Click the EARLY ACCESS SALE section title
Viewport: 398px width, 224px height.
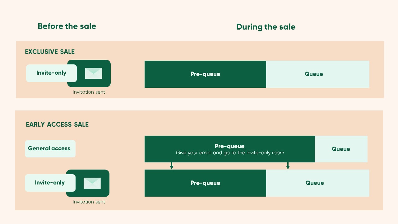(57, 124)
